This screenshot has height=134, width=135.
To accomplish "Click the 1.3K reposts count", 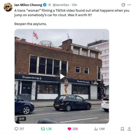I will pyautogui.click(x=49, y=129).
